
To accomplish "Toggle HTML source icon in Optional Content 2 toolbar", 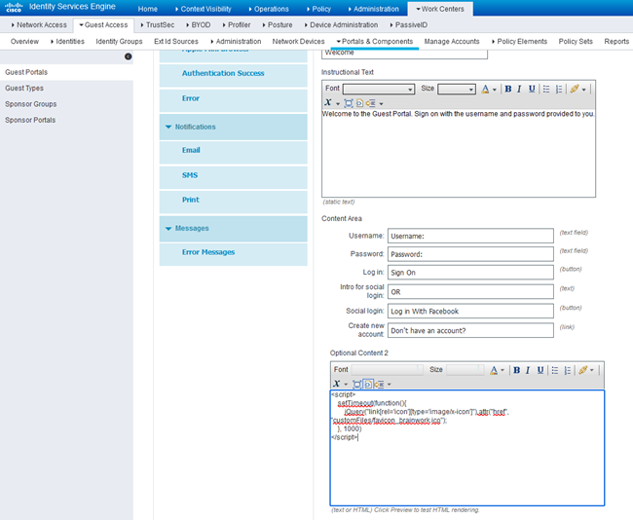I will click(368, 385).
